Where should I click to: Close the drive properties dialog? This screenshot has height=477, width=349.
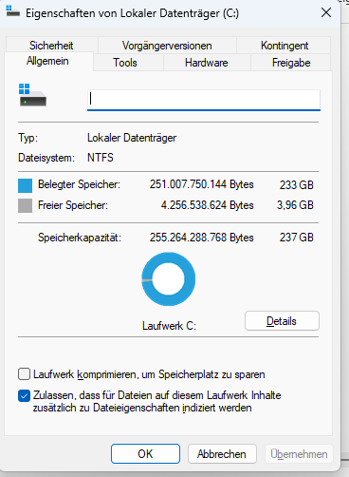click(326, 12)
